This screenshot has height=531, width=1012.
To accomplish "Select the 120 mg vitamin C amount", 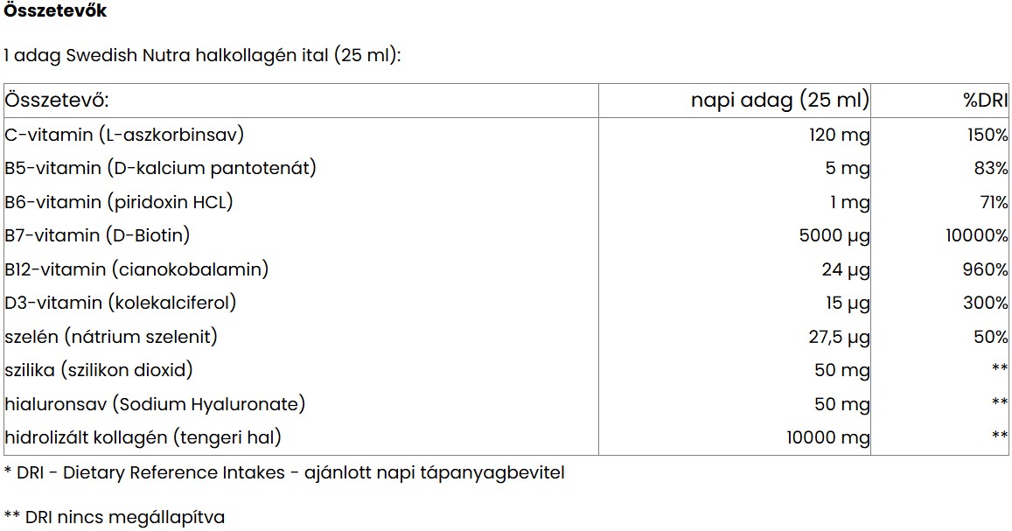I will click(x=839, y=135).
